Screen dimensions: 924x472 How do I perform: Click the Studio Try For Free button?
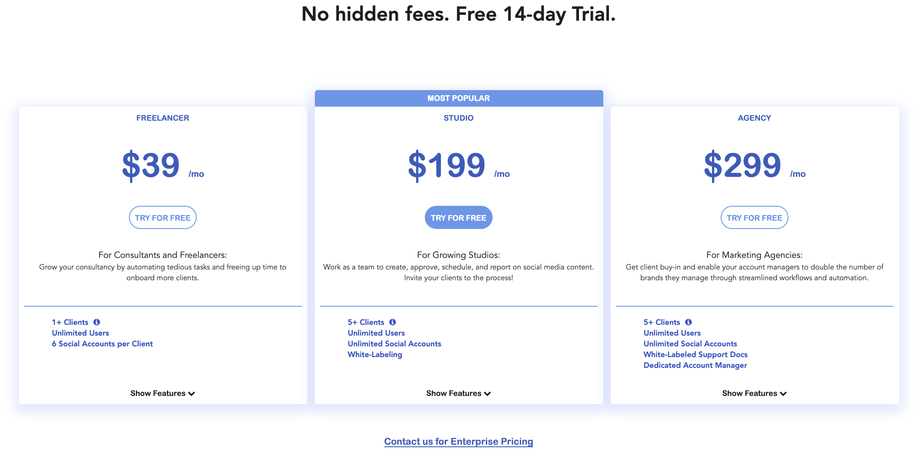point(458,217)
